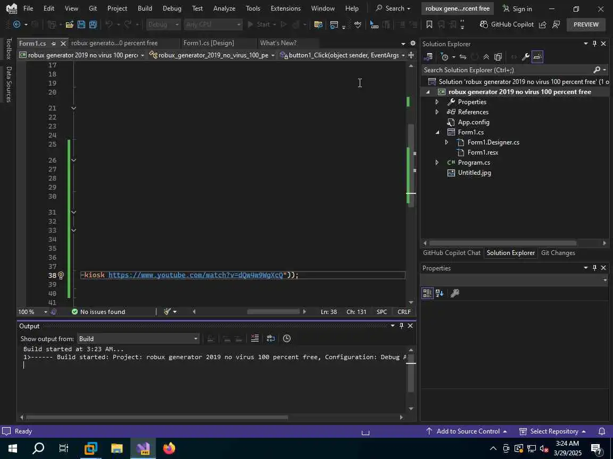Expand the Form1.Designer.cs node
613x459 pixels.
pos(446,142)
